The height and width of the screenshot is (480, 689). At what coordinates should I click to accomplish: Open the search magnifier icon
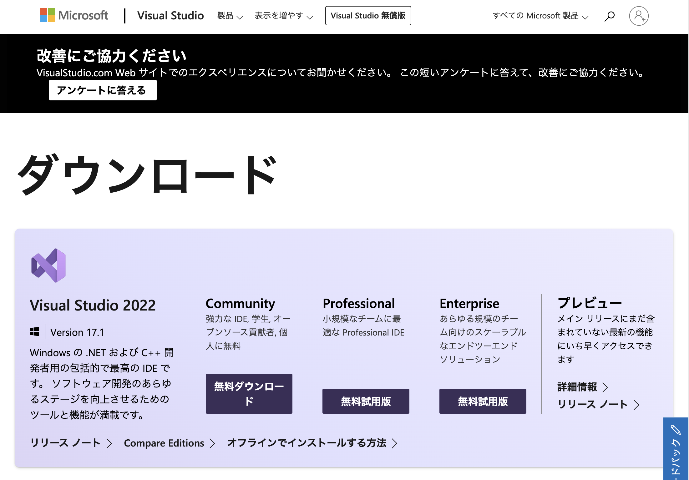(x=609, y=16)
